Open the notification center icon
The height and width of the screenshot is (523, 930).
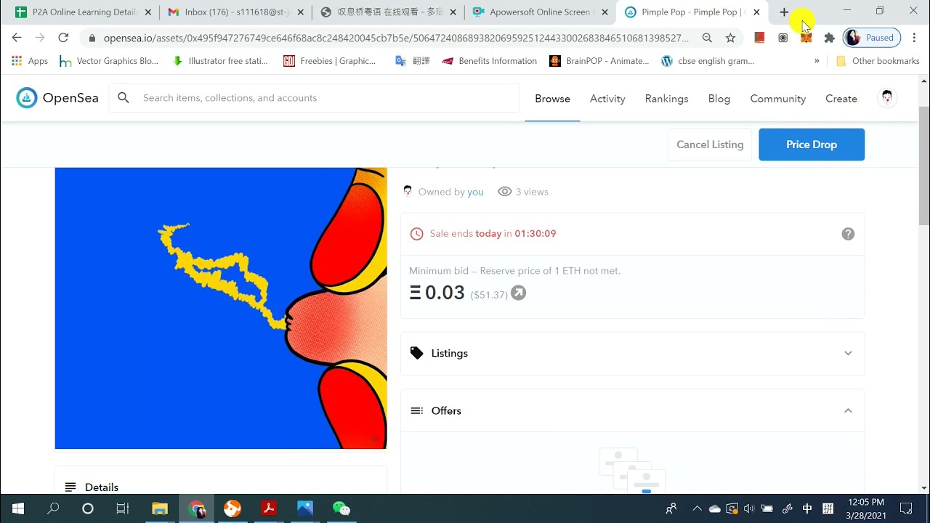pos(906,508)
